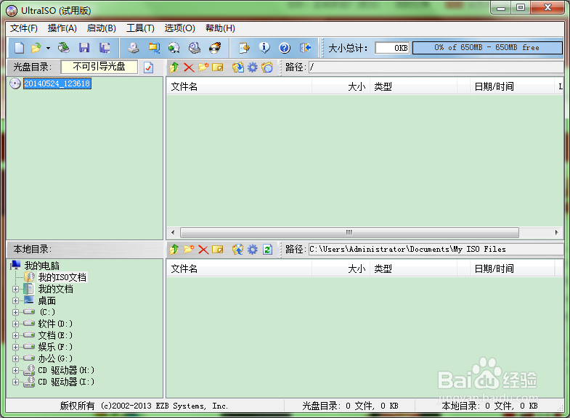Screen dimensions: 570x418
Task: Expand the CD 驱动器(H:) node
Action: click(15, 370)
